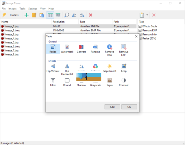Select the Adjustment sun icon

(110, 66)
